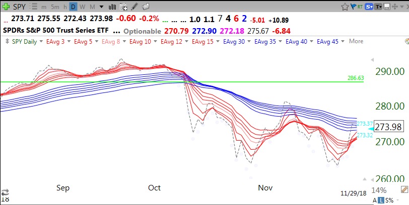Viewport: 409px width, 205px height.
Task: Switch to the 5m timeframe
Action: 55,7
